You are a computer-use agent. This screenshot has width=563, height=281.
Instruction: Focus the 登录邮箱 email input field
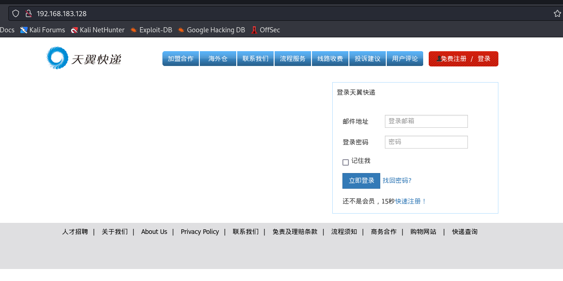[426, 121]
